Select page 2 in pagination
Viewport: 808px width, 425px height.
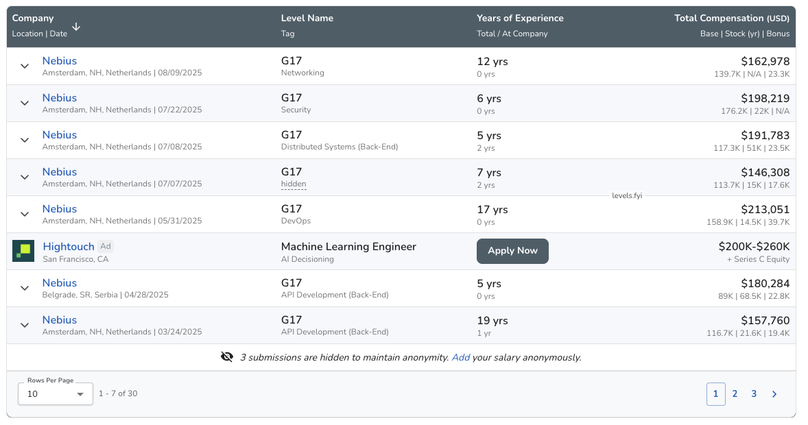[735, 394]
